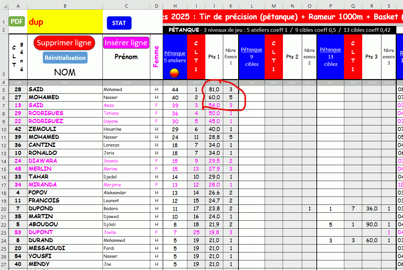
Task: Select the RONALDO name cell
Action: click(x=65, y=153)
